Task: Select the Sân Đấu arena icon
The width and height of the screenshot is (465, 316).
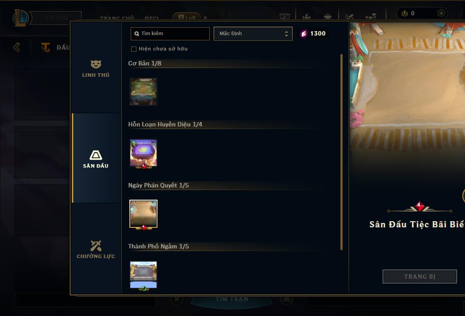Action: [96, 155]
